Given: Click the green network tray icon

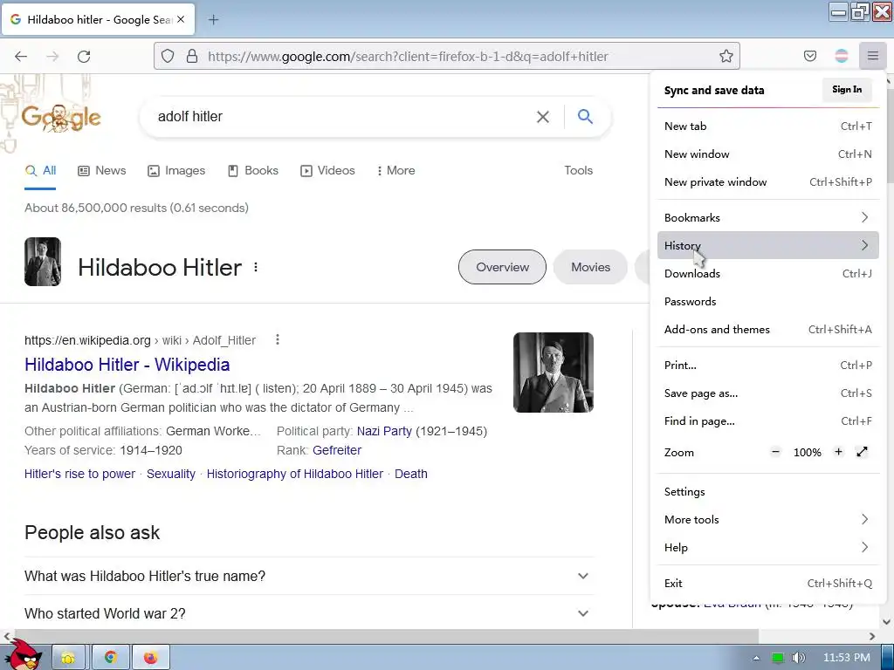Looking at the screenshot, I should pos(778,658).
